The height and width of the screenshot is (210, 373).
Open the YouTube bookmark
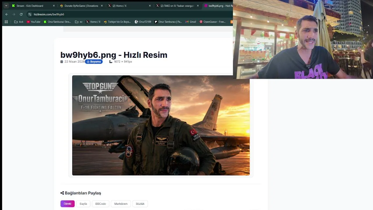34,22
